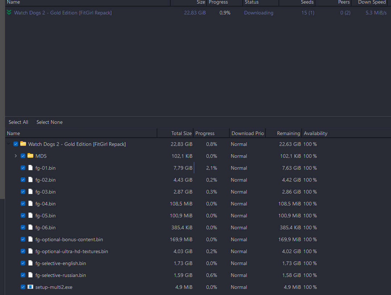Sort files by Name column header in lower pane
The image size is (391, 295).
point(81,134)
